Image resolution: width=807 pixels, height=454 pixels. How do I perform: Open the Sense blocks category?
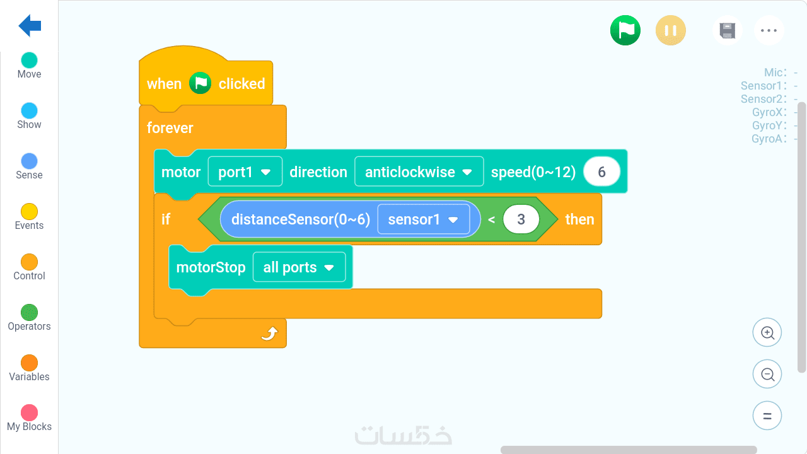(x=29, y=166)
